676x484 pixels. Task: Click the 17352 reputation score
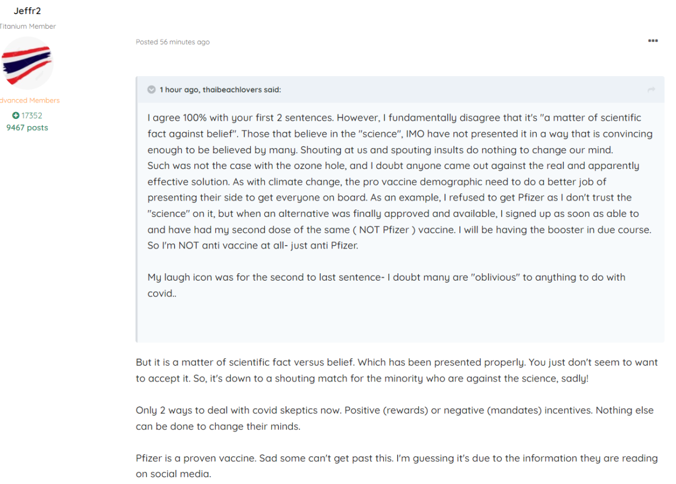(x=32, y=116)
